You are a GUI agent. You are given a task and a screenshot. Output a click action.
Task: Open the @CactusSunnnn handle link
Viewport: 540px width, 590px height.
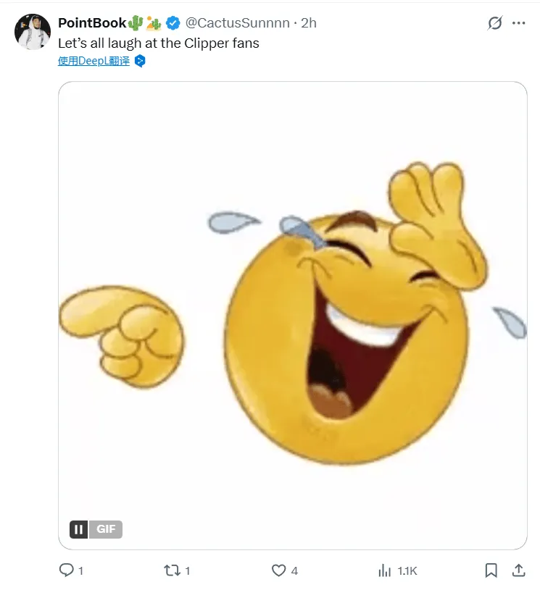(x=241, y=22)
